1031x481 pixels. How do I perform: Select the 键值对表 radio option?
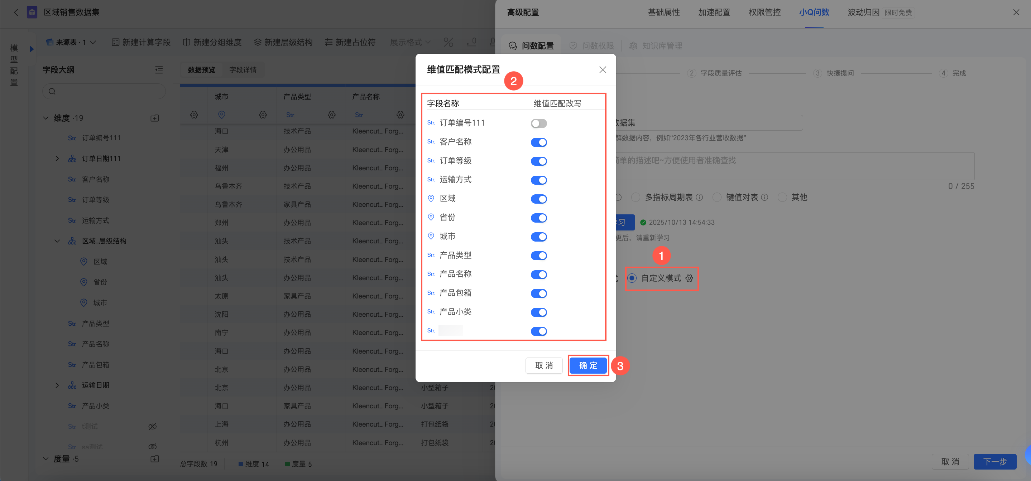[x=717, y=198]
